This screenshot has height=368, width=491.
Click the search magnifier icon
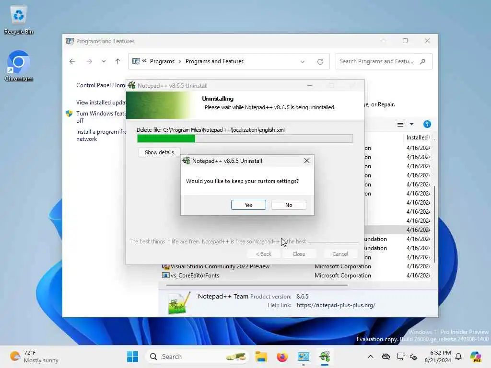(x=423, y=61)
